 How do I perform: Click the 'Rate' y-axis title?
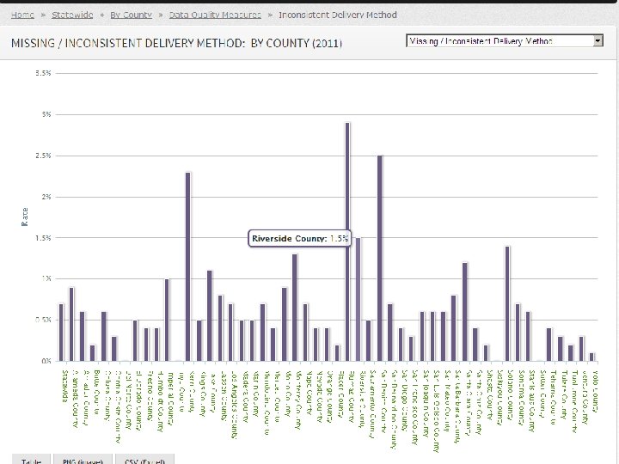click(x=24, y=217)
